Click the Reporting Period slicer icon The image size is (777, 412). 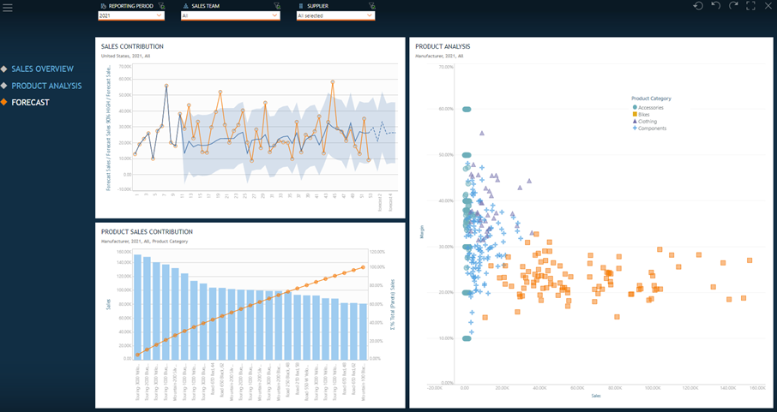click(x=103, y=6)
